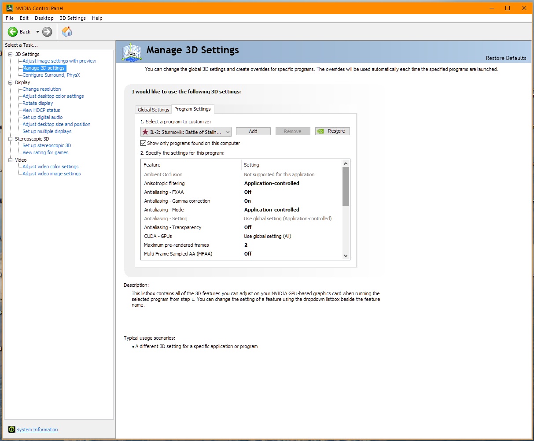Image resolution: width=534 pixels, height=441 pixels.
Task: Open Change resolution page
Action: click(42, 89)
